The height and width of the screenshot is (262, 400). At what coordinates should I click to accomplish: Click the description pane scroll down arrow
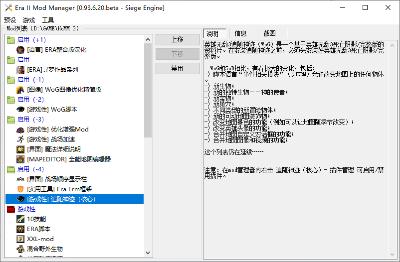click(x=393, y=254)
